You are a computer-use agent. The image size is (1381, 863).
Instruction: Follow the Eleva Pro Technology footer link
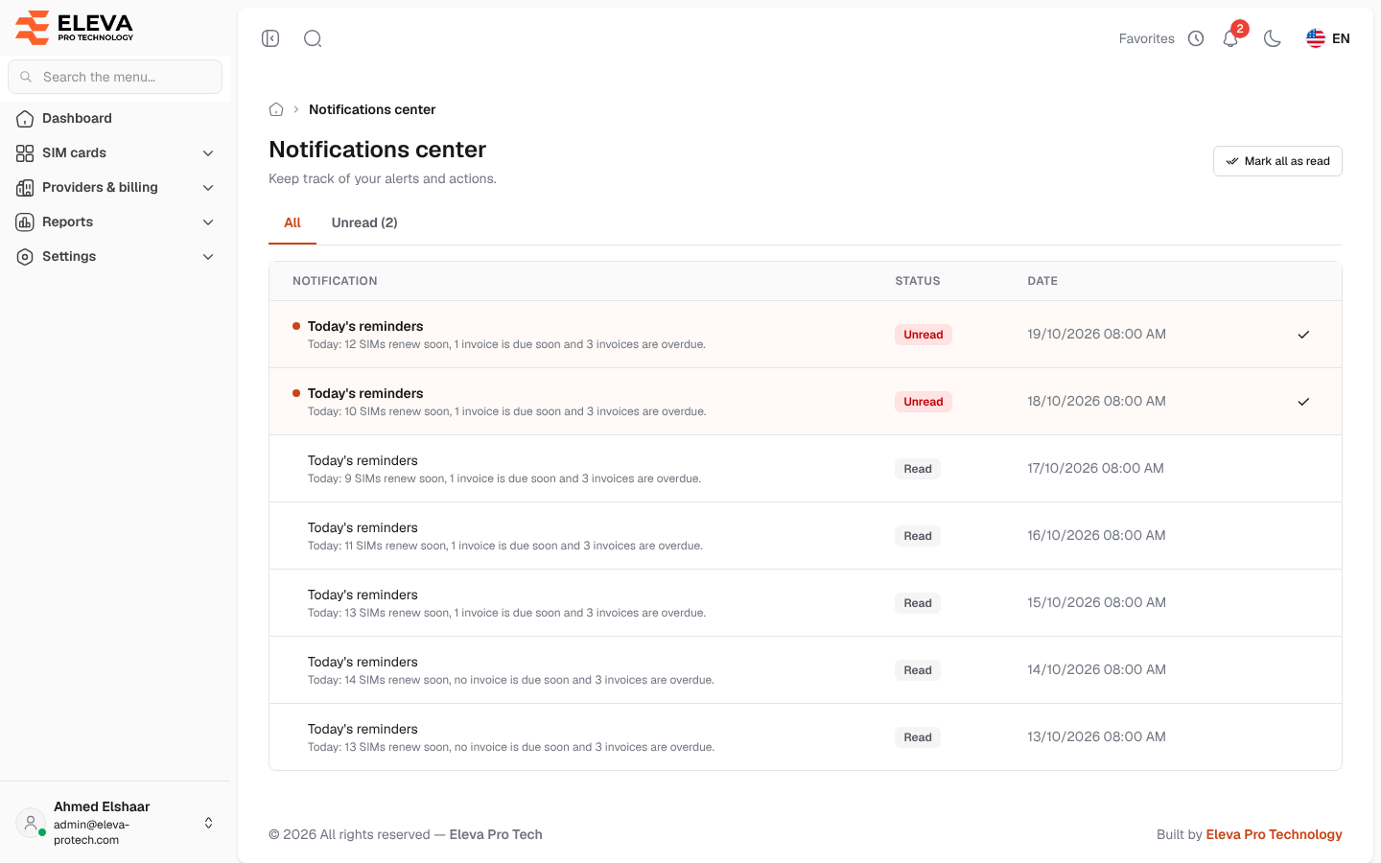[1274, 834]
